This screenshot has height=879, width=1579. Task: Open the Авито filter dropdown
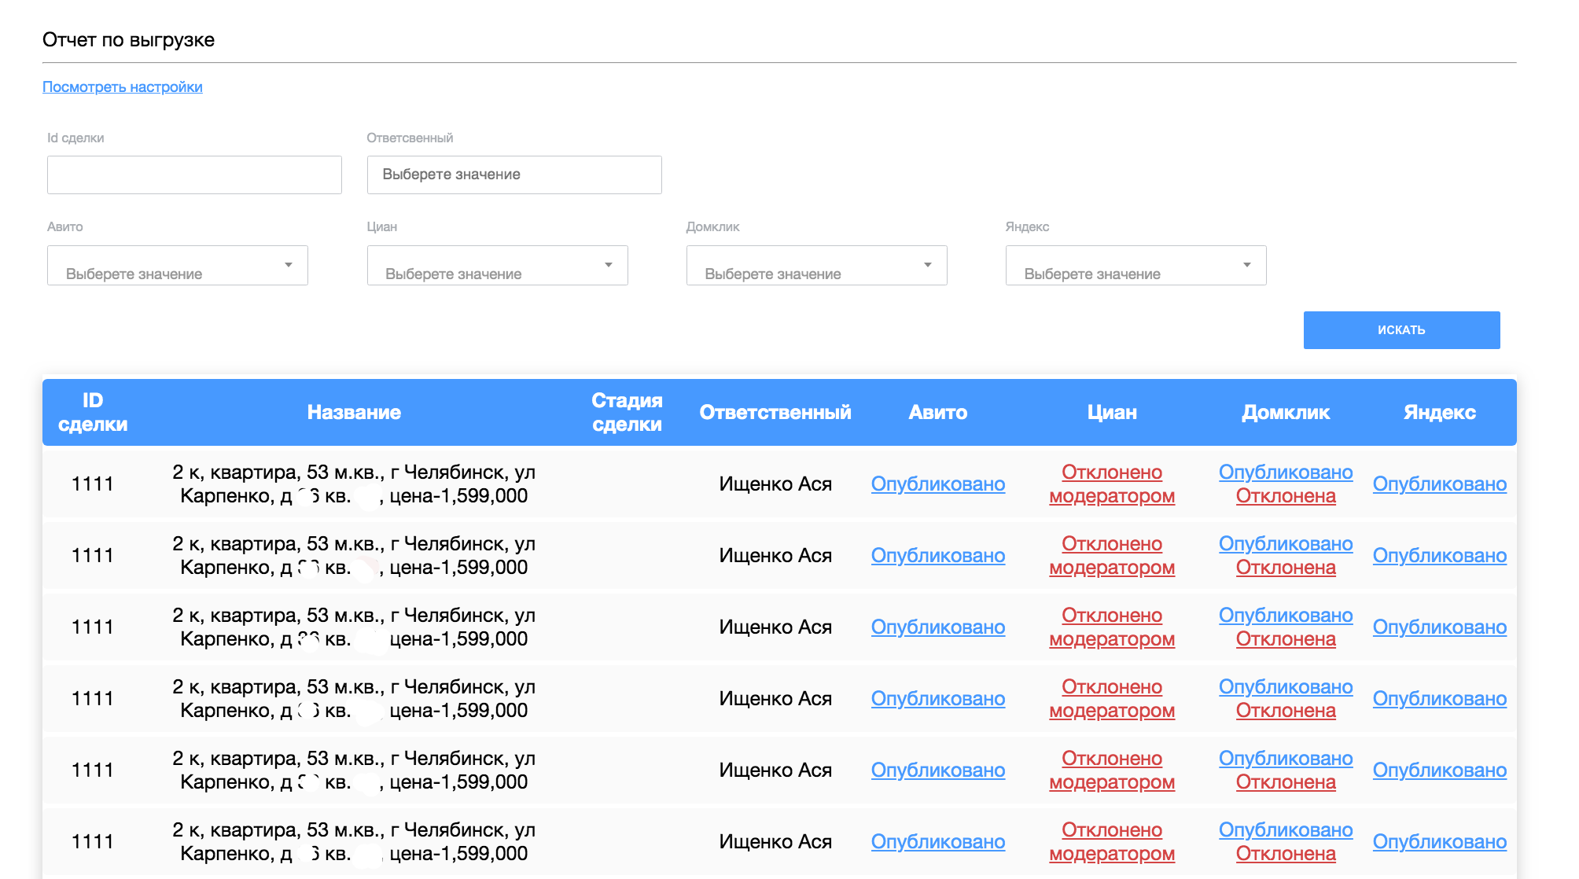(x=178, y=266)
